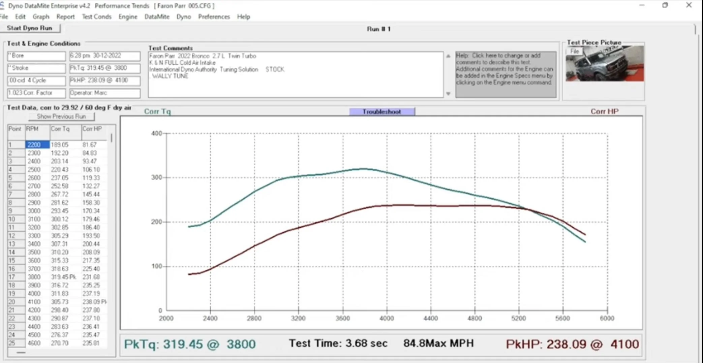The height and width of the screenshot is (363, 703).
Task: Click the Stroke field
Action: point(36,68)
